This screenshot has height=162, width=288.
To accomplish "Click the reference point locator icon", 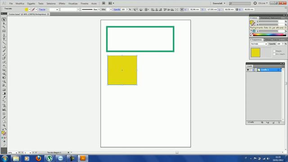I will [x=182, y=9].
